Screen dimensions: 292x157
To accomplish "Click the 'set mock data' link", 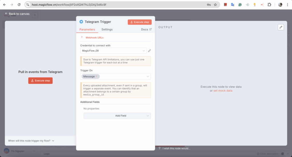I will 223,90.
